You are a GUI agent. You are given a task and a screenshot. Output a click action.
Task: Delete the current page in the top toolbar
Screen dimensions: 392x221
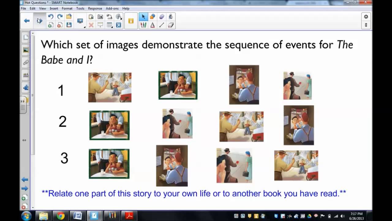[60, 25]
